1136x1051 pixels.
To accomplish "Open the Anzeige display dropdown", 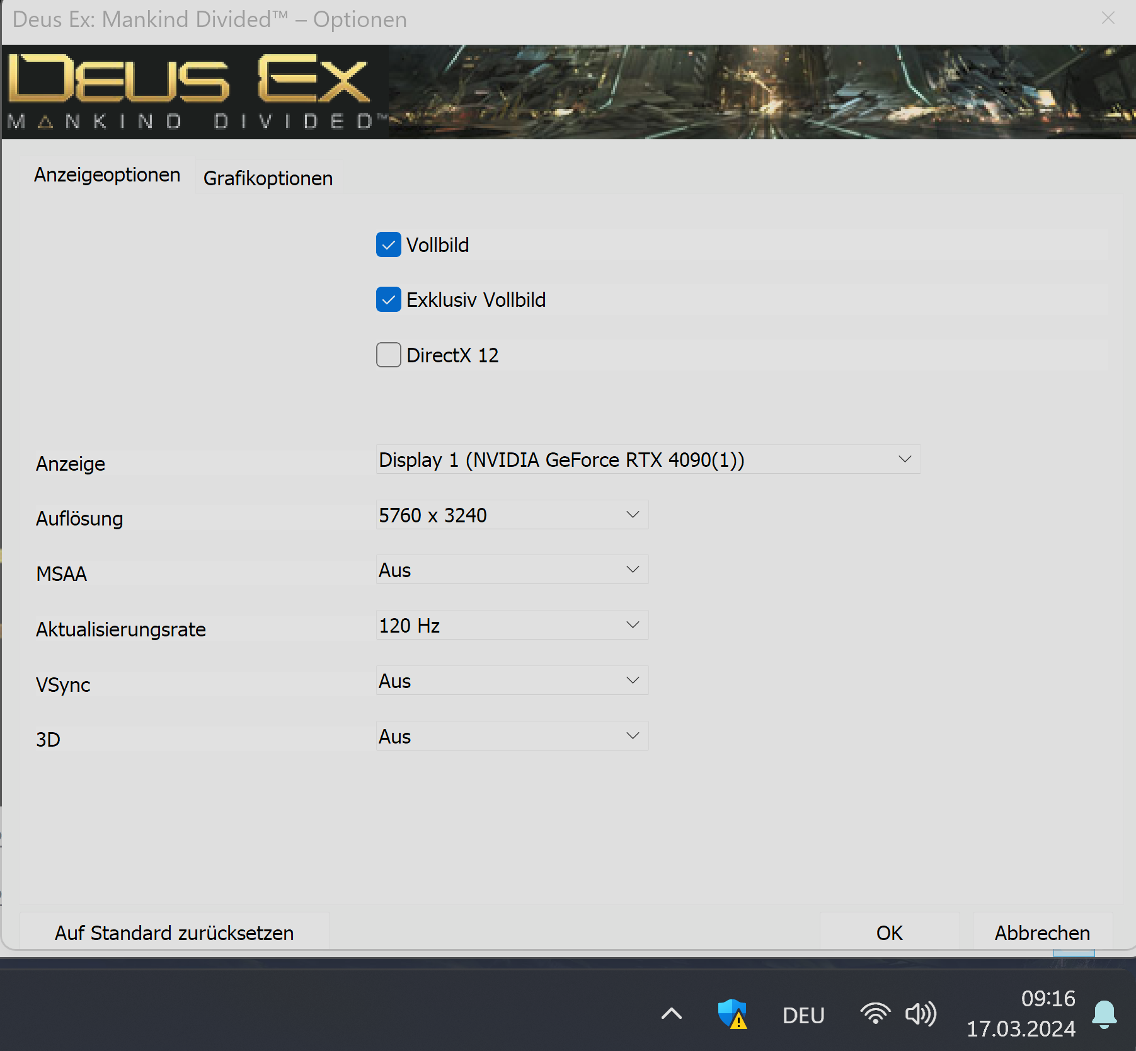I will (x=648, y=460).
